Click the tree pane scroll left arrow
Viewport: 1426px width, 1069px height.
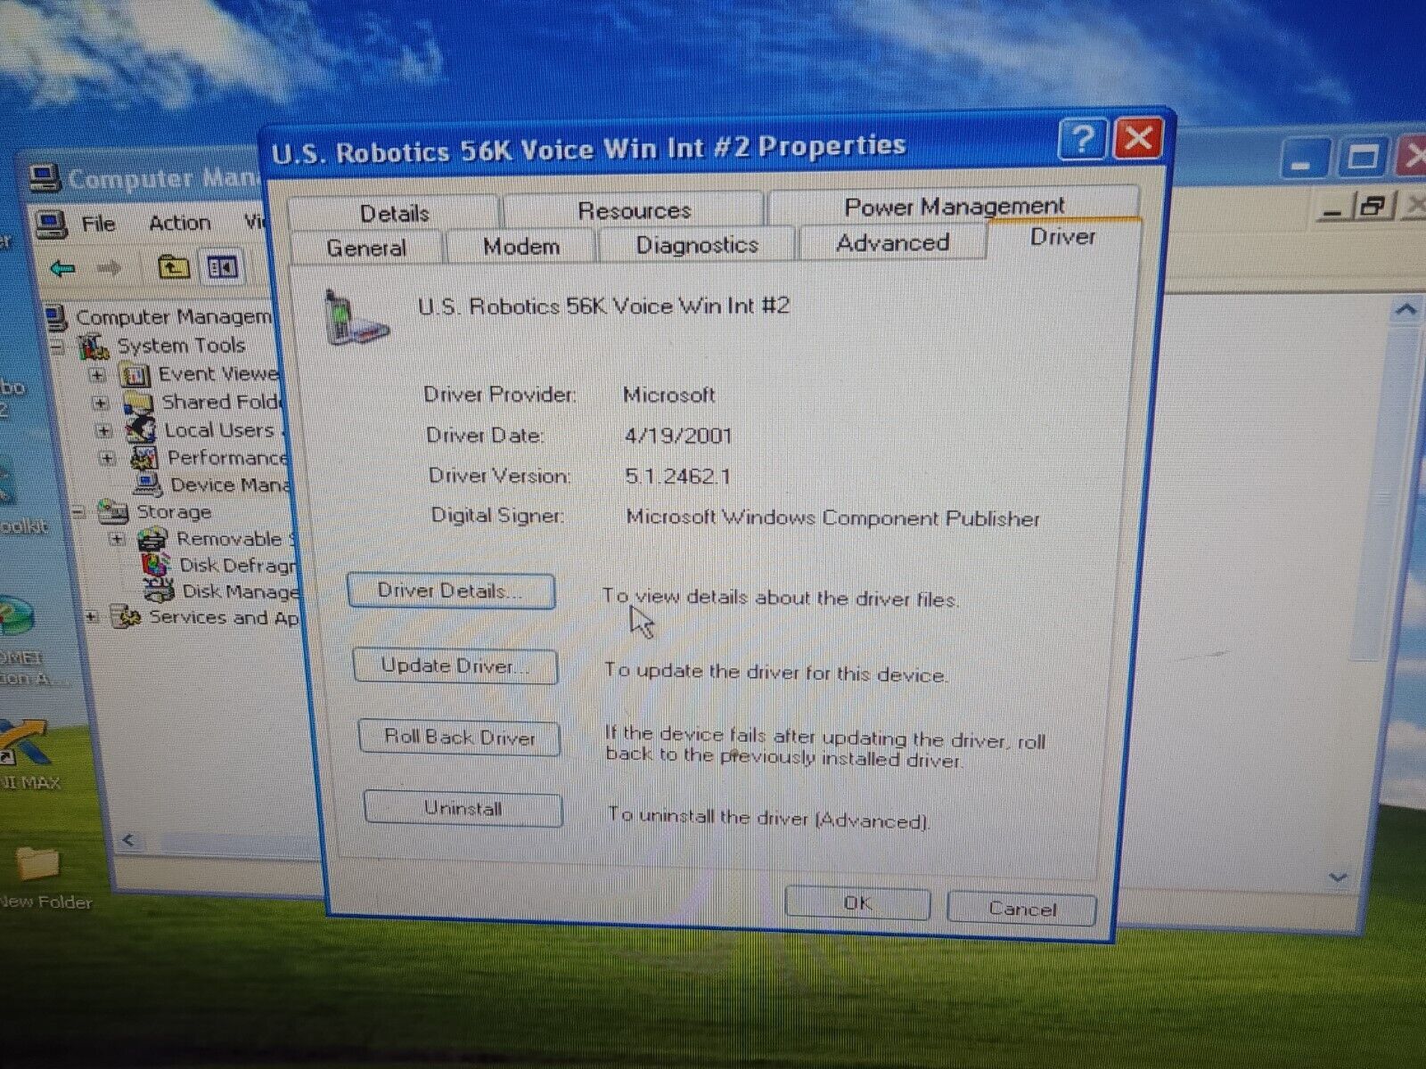pos(128,840)
